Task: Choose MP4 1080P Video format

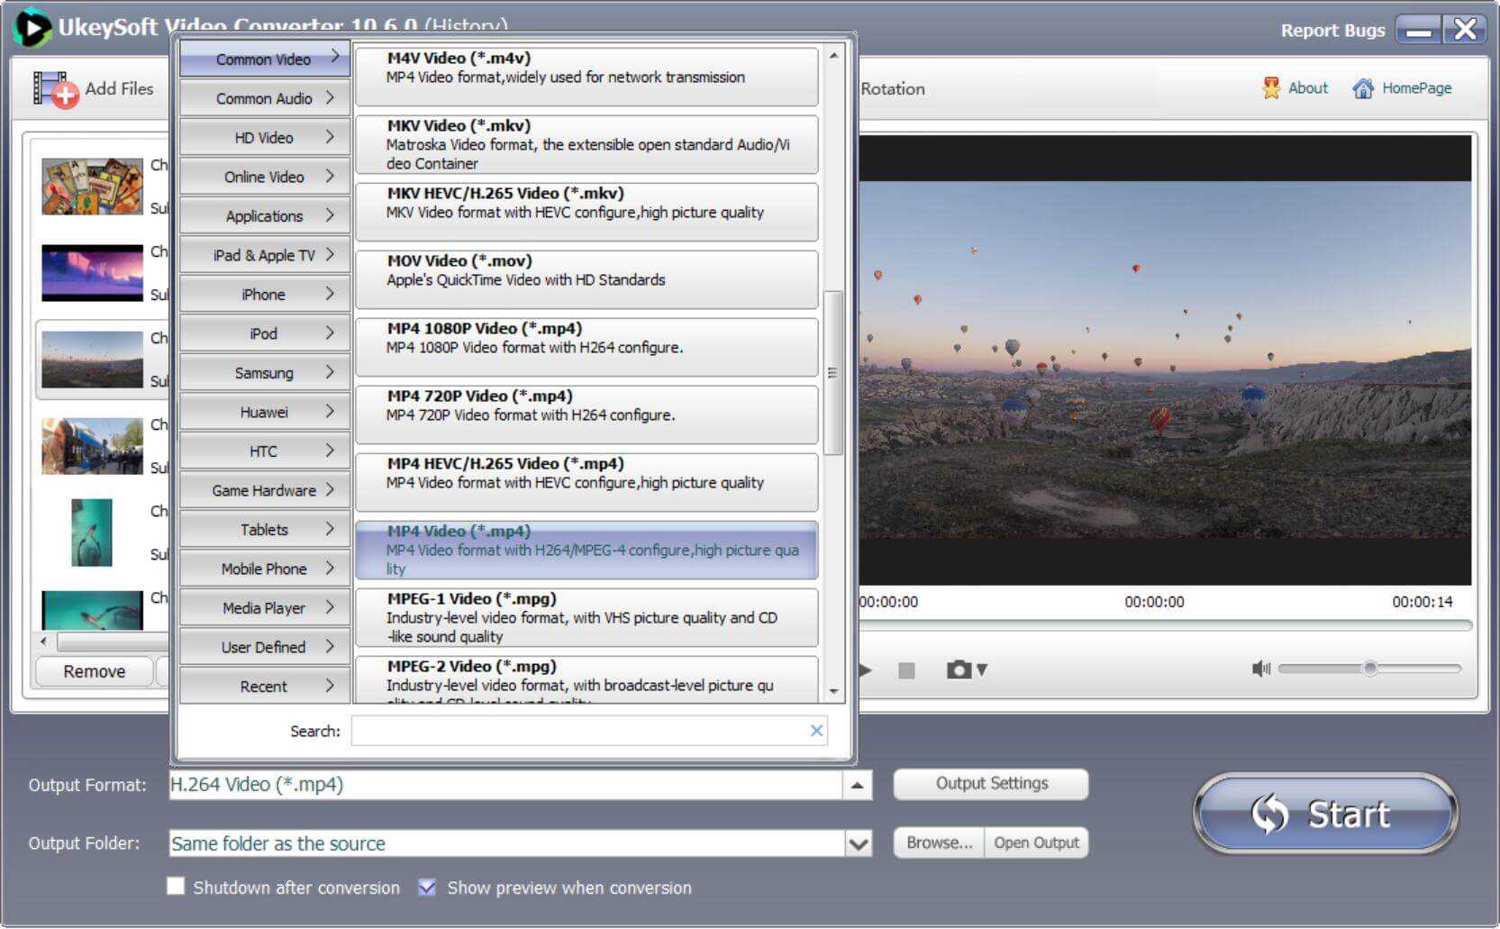Action: pos(586,347)
